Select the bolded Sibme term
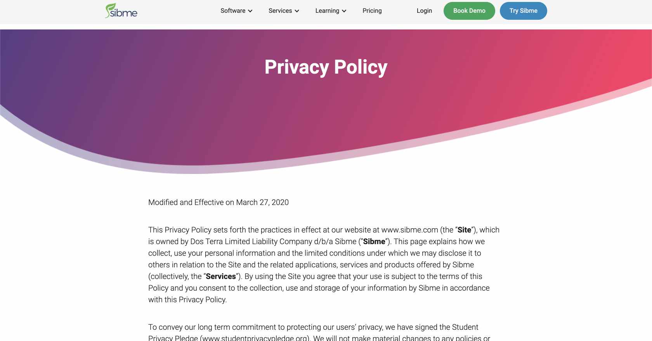This screenshot has width=652, height=341. (374, 241)
